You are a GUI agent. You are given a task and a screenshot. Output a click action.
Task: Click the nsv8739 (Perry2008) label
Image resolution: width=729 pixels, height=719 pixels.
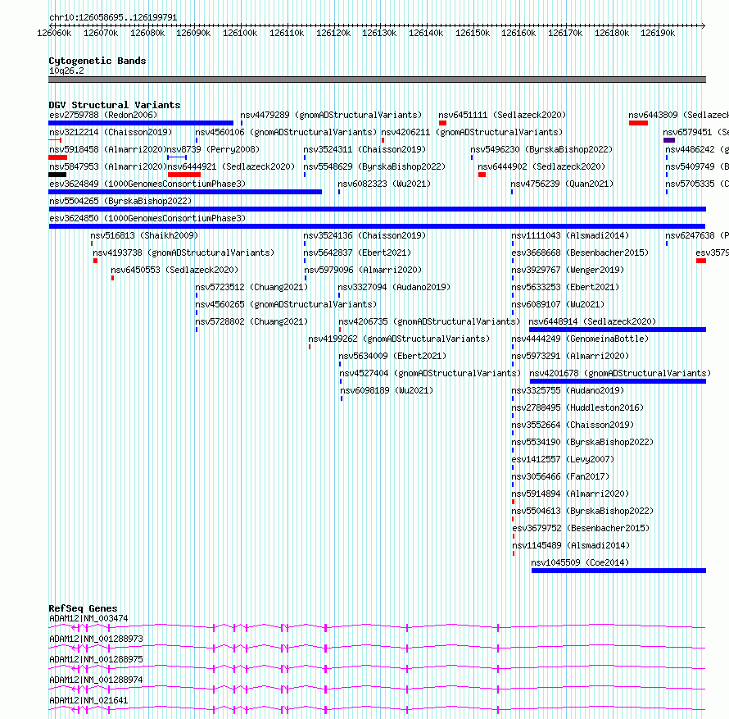[213, 149]
